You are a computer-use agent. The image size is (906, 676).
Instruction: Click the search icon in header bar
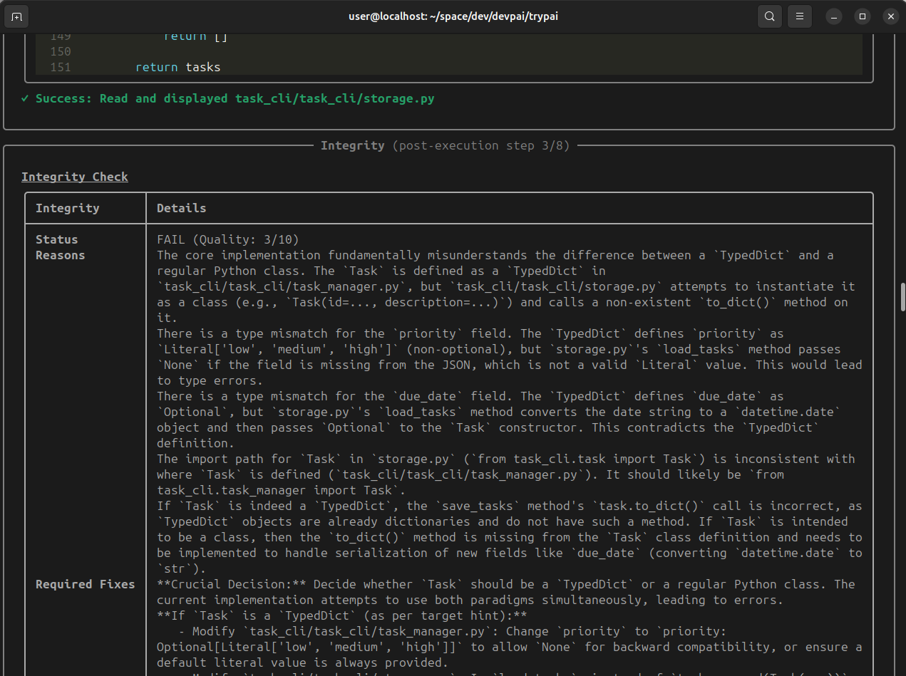pos(770,16)
